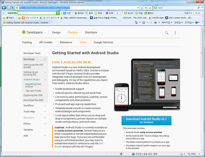Open Migrating from Eclipse sidebar link
Viewport: 205px width, 157px height.
coord(33,85)
